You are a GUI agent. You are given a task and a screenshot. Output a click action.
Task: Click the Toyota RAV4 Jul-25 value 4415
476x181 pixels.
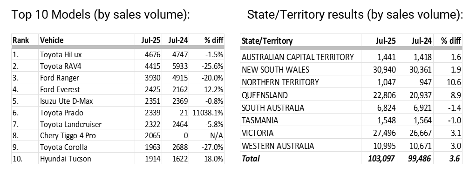coord(152,66)
